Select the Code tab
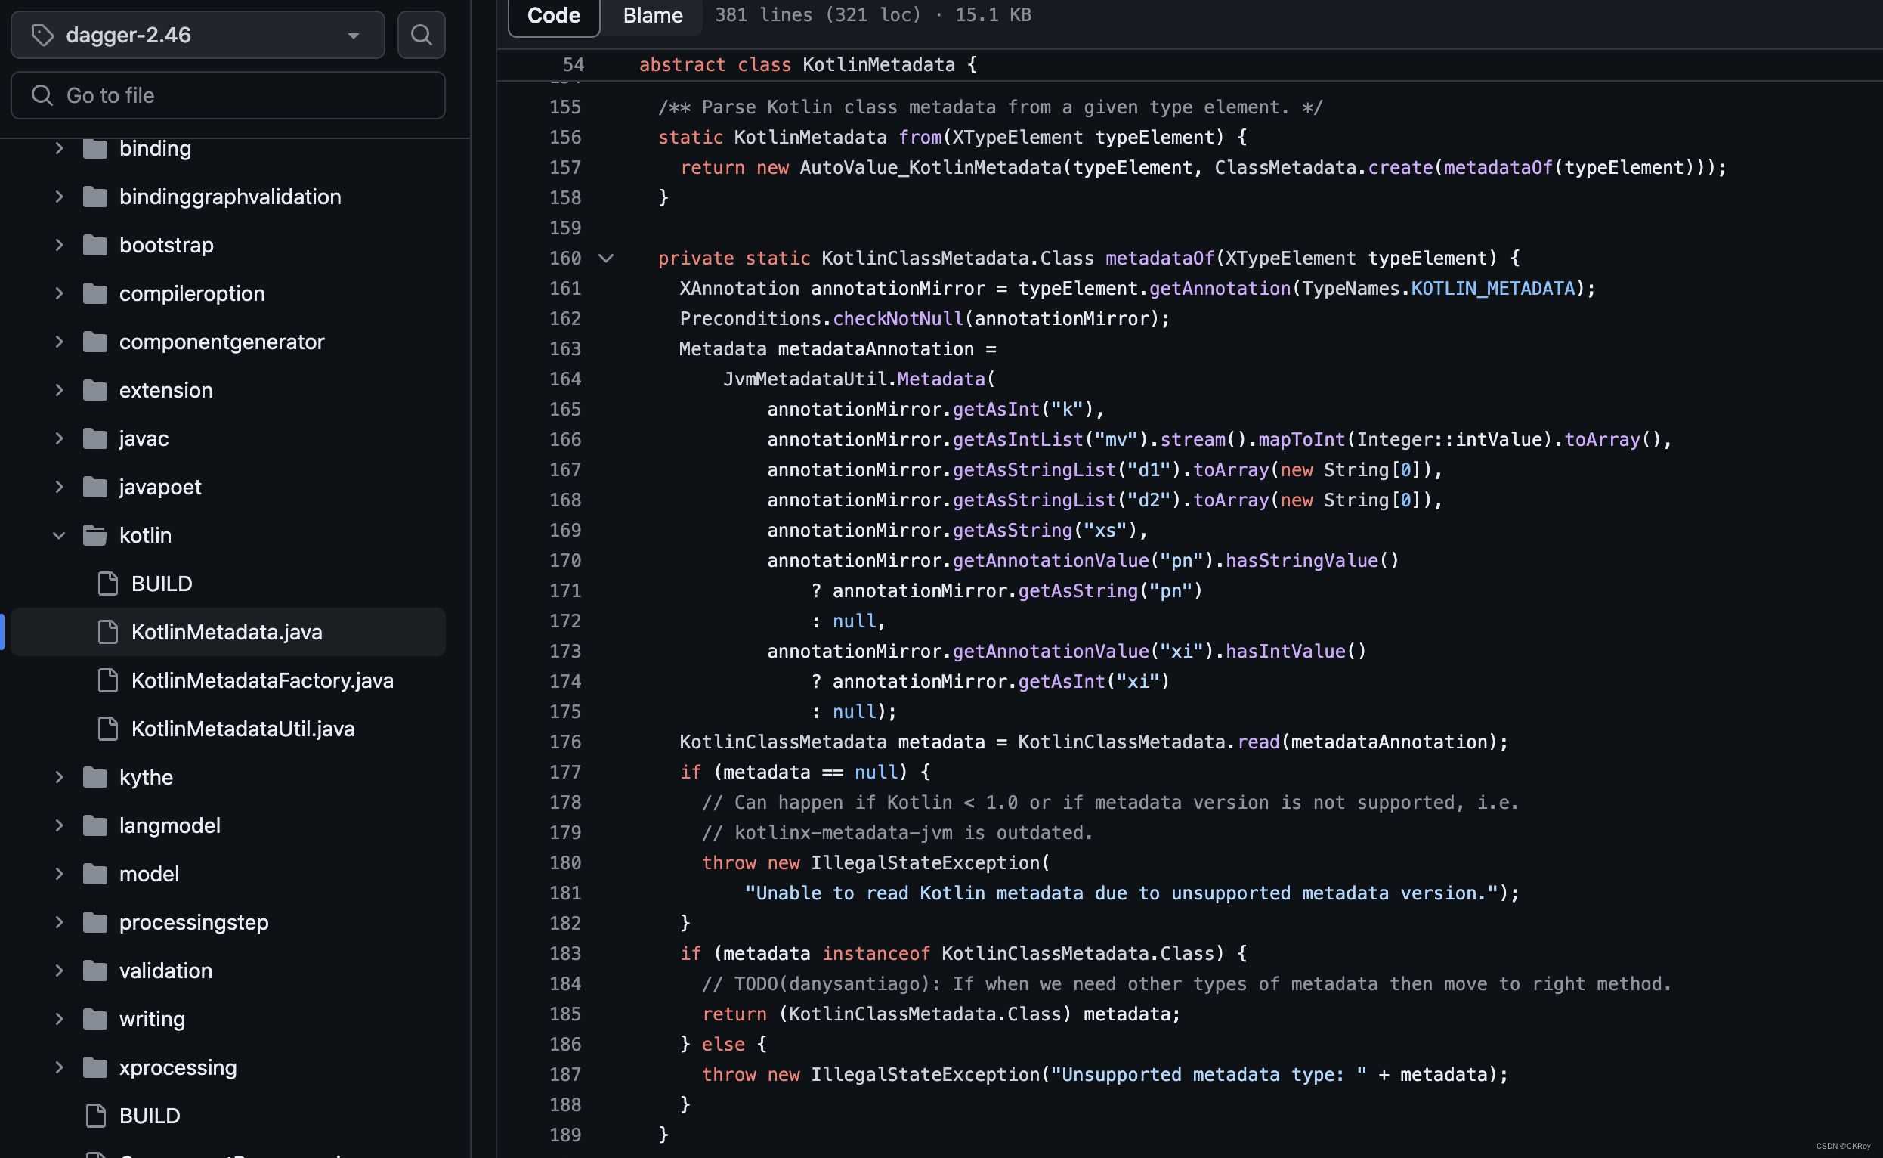The height and width of the screenshot is (1158, 1883). [x=552, y=14]
